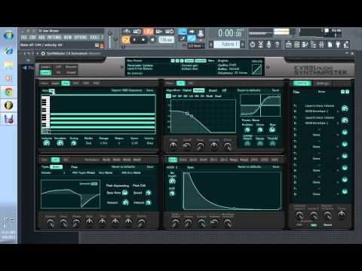Switch to the Env2 tab
This screenshot has width=362, height=271.
tap(183, 160)
